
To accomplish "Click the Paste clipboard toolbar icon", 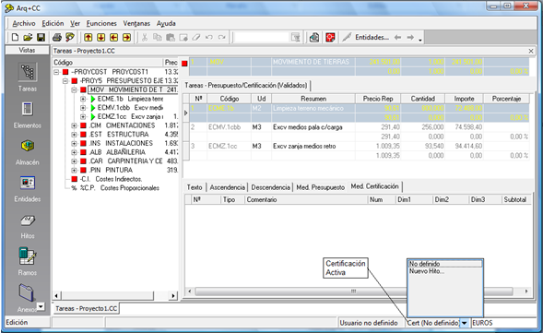I will coord(171,37).
